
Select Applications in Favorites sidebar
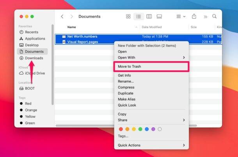click(35, 38)
